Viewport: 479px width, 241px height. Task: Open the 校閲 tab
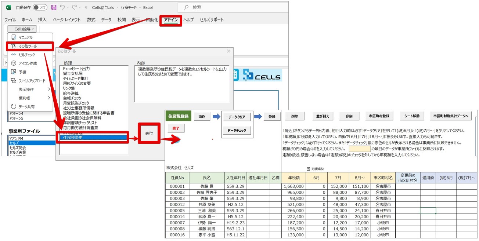(x=122, y=20)
